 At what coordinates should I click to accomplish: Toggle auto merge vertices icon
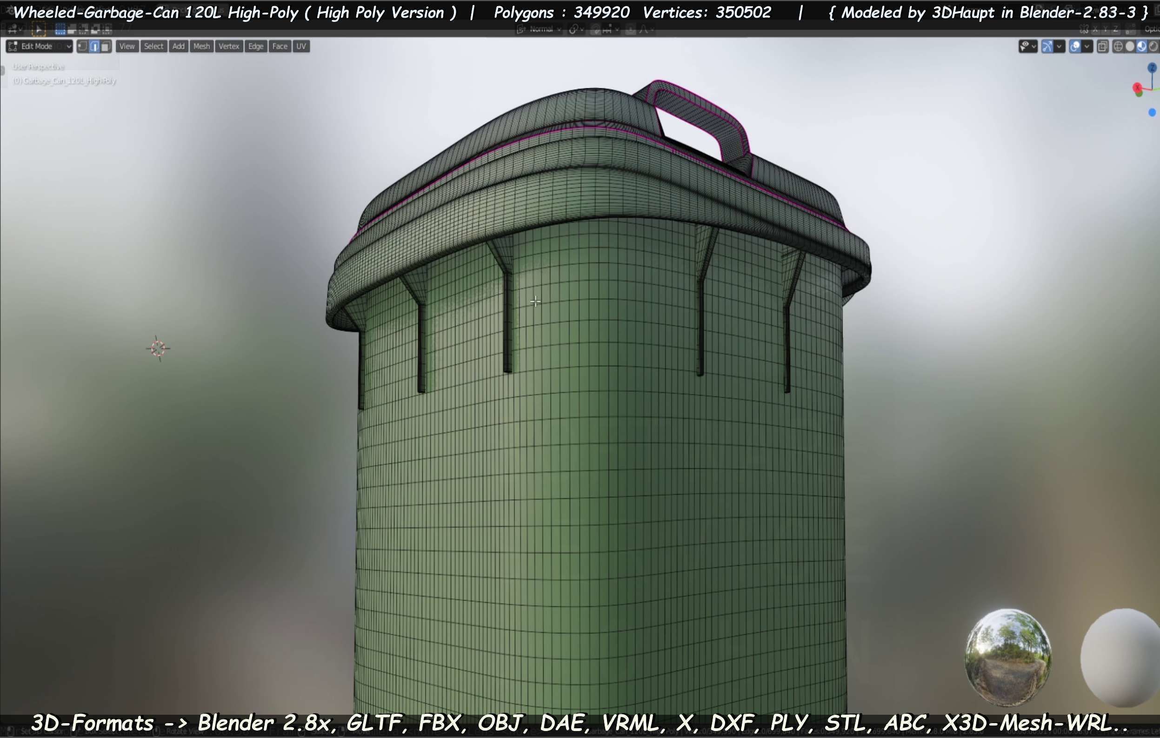tap(1130, 30)
